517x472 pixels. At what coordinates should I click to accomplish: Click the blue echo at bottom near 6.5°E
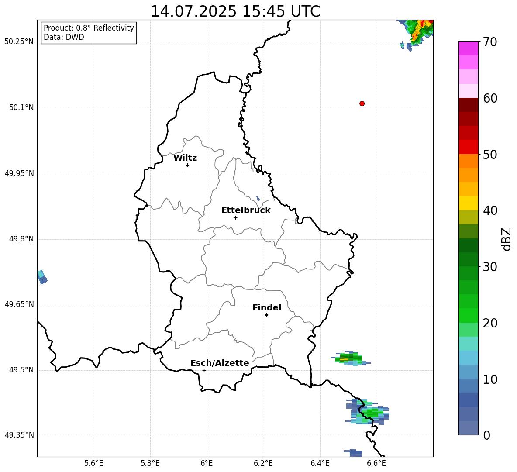pyautogui.click(x=353, y=452)
